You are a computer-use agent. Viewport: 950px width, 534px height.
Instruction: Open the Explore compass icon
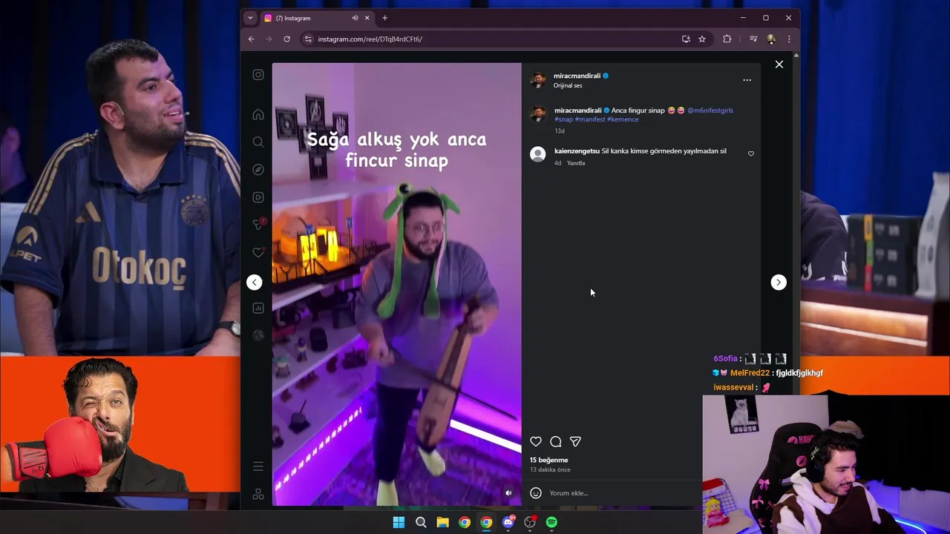(x=258, y=170)
